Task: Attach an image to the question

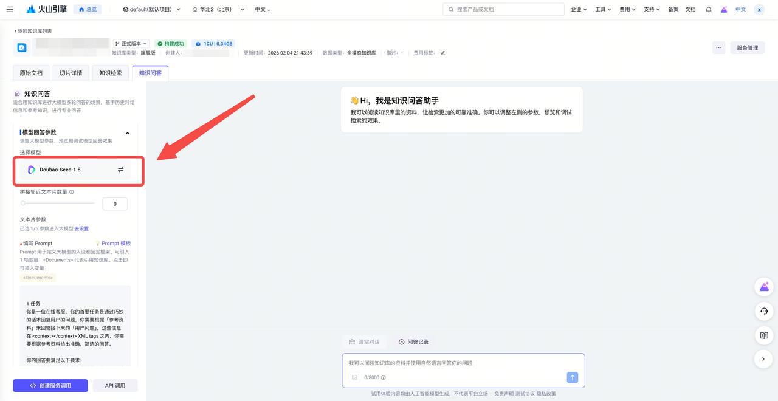Action: click(354, 377)
